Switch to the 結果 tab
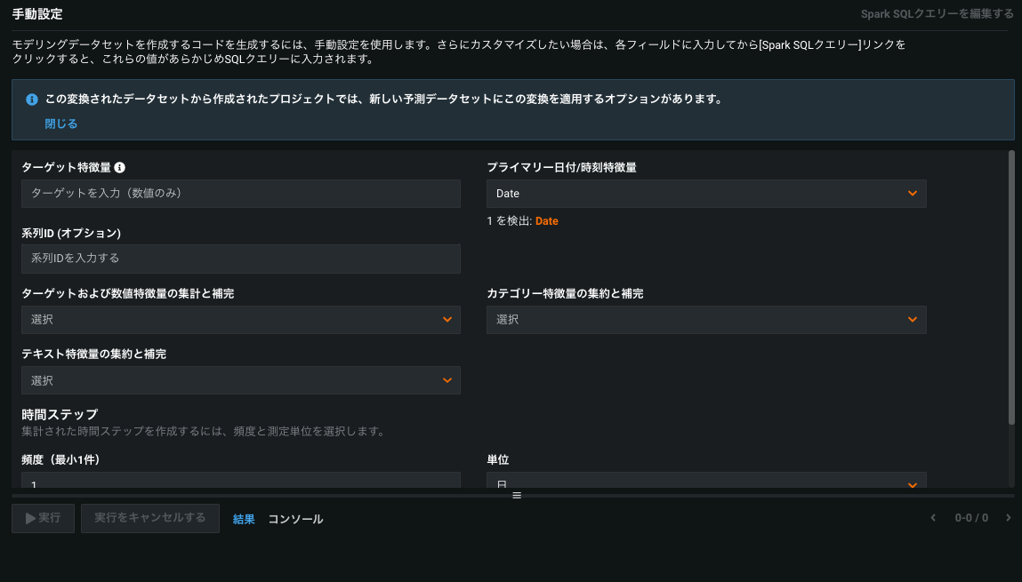1022x582 pixels. click(x=244, y=519)
